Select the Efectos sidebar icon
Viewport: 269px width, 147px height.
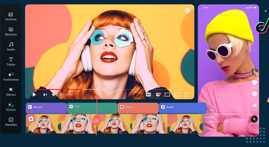[x=11, y=92]
